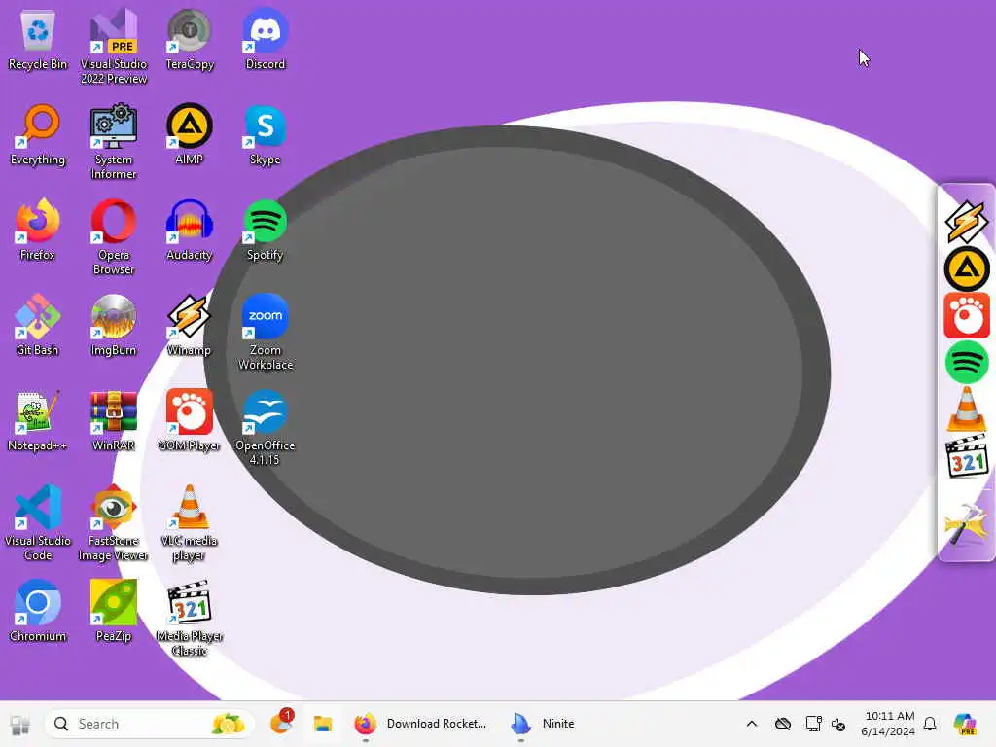Launch Spotify from the right-side dock
Viewport: 996px width, 747px height.
[966, 363]
